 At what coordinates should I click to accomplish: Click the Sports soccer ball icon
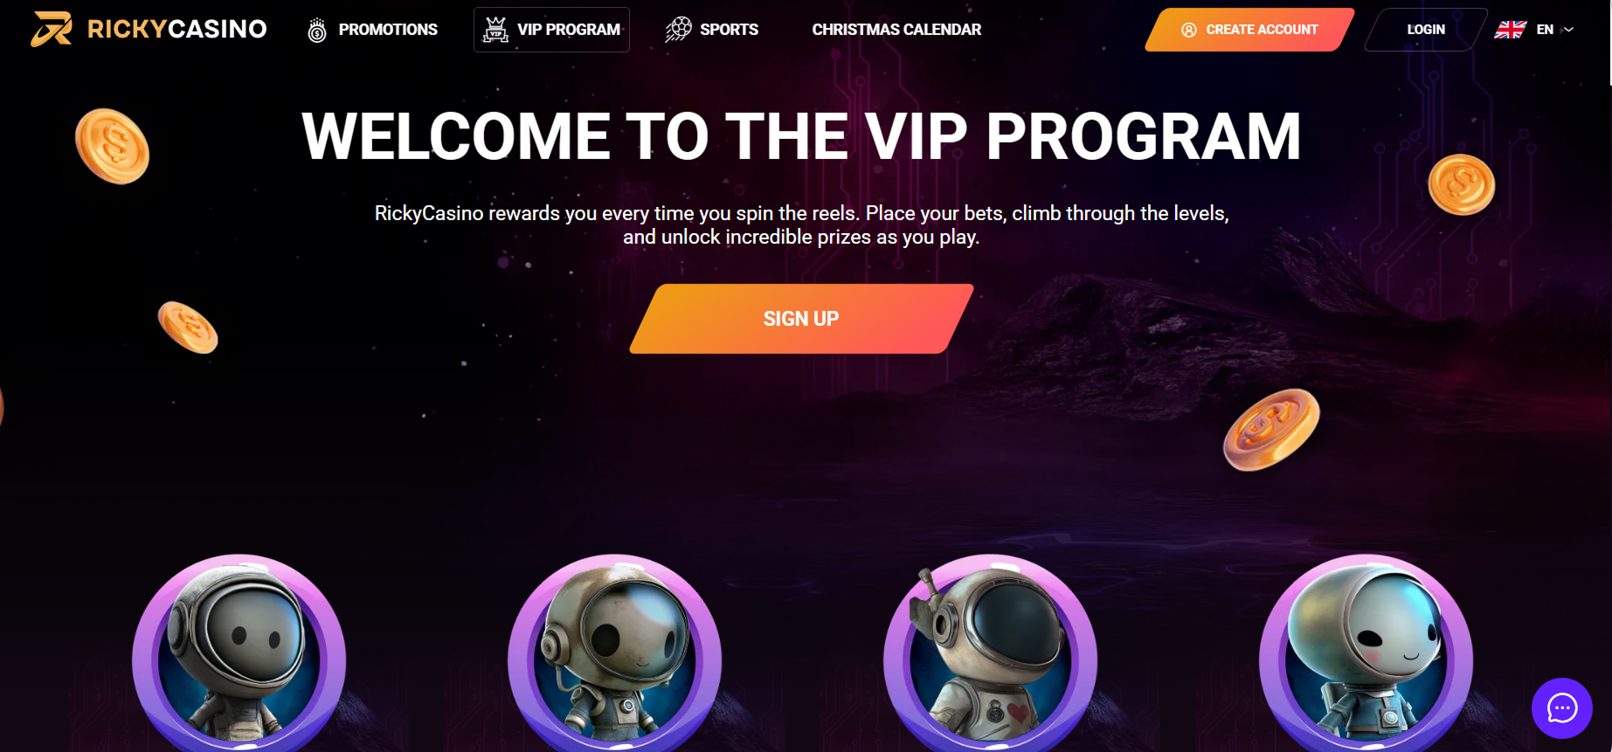(678, 30)
